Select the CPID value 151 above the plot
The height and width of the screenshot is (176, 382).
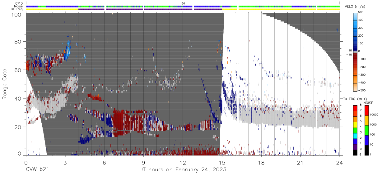(x=183, y=3)
